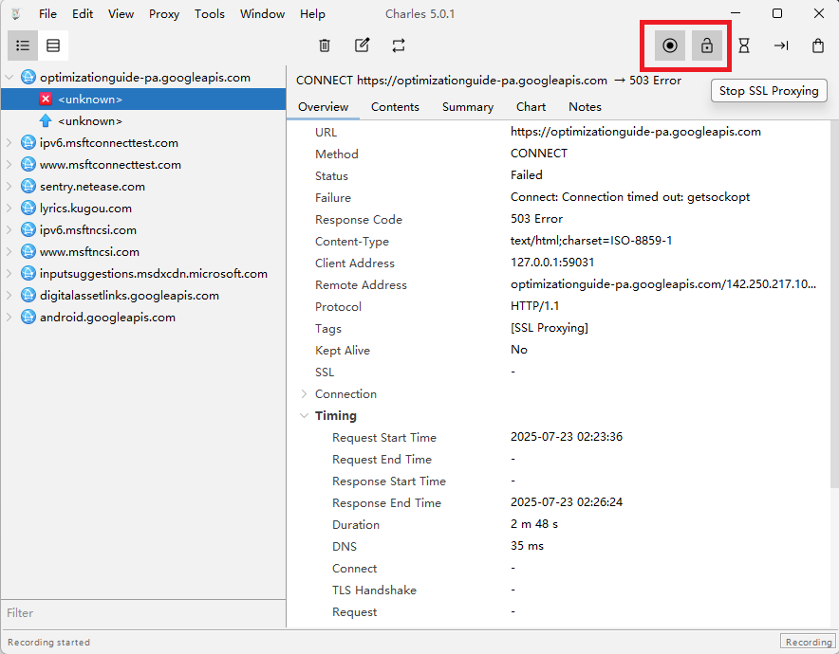This screenshot has height=654, width=839.
Task: Select the failed <unknown> request entry
Action: pos(89,100)
